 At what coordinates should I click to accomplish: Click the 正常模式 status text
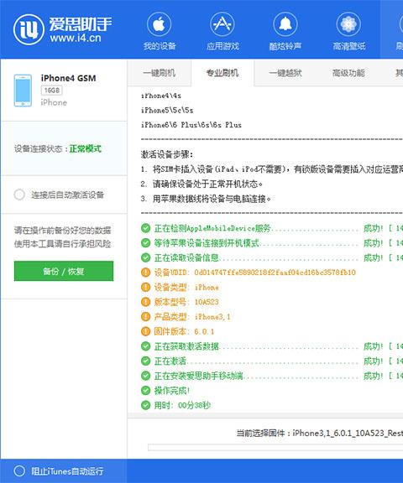point(85,148)
